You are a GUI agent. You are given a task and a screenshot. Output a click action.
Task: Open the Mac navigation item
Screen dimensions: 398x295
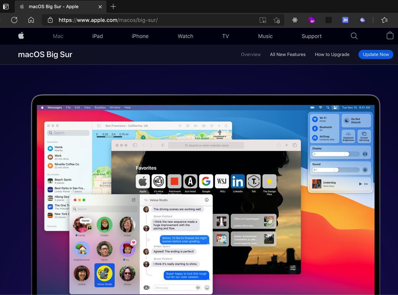tap(58, 36)
